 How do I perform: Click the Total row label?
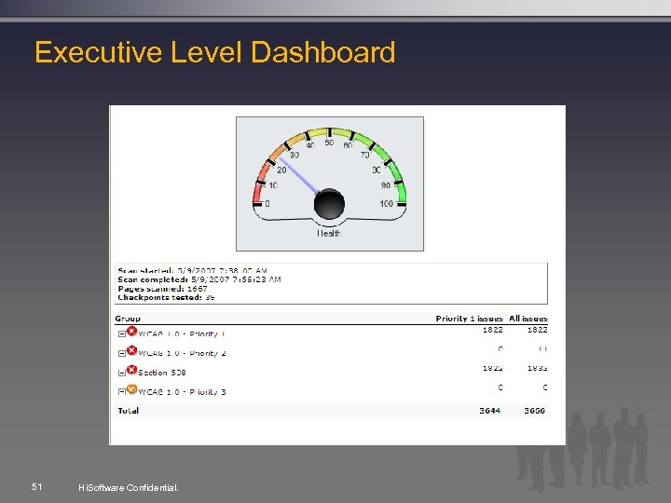[x=129, y=411]
